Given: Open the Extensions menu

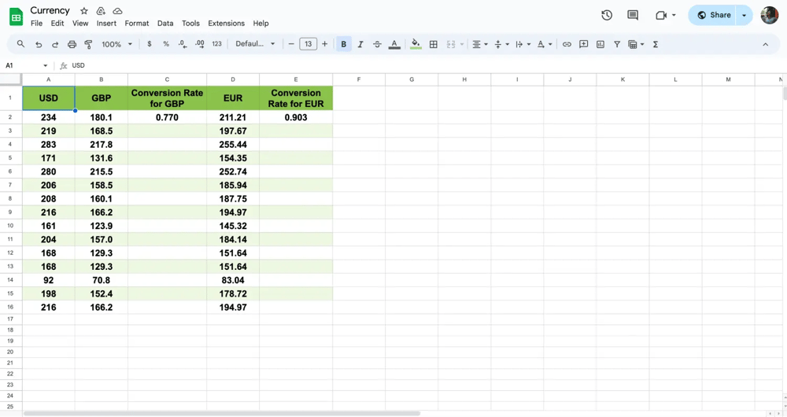Looking at the screenshot, I should [226, 24].
